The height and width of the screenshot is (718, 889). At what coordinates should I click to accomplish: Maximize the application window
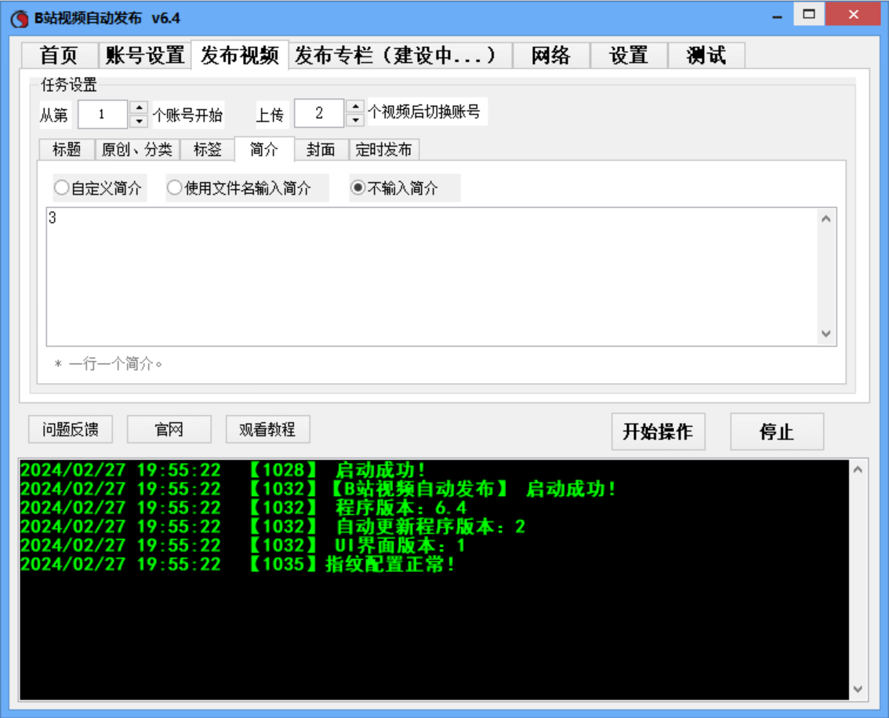(809, 14)
